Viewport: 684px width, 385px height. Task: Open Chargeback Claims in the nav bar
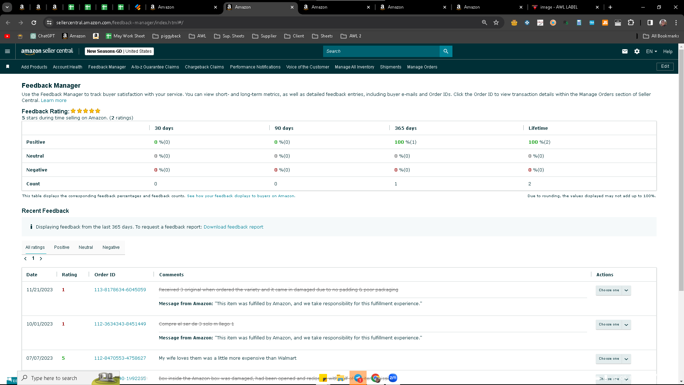point(204,67)
